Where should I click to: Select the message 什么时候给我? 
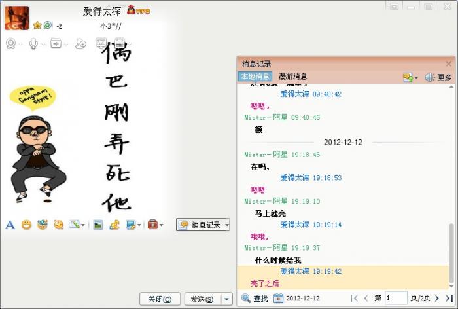(278, 260)
